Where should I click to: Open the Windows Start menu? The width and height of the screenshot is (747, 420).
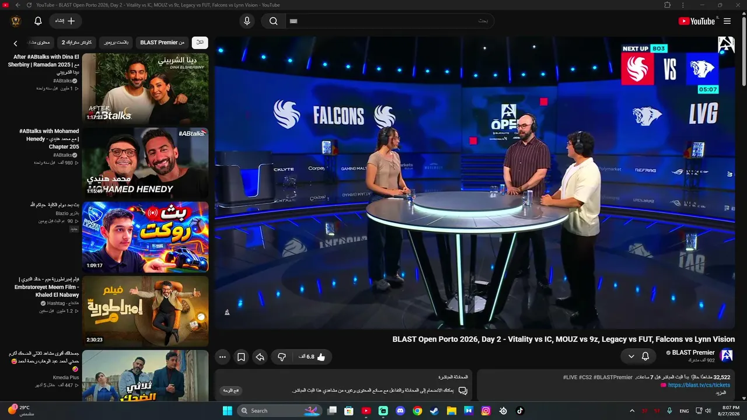(227, 411)
